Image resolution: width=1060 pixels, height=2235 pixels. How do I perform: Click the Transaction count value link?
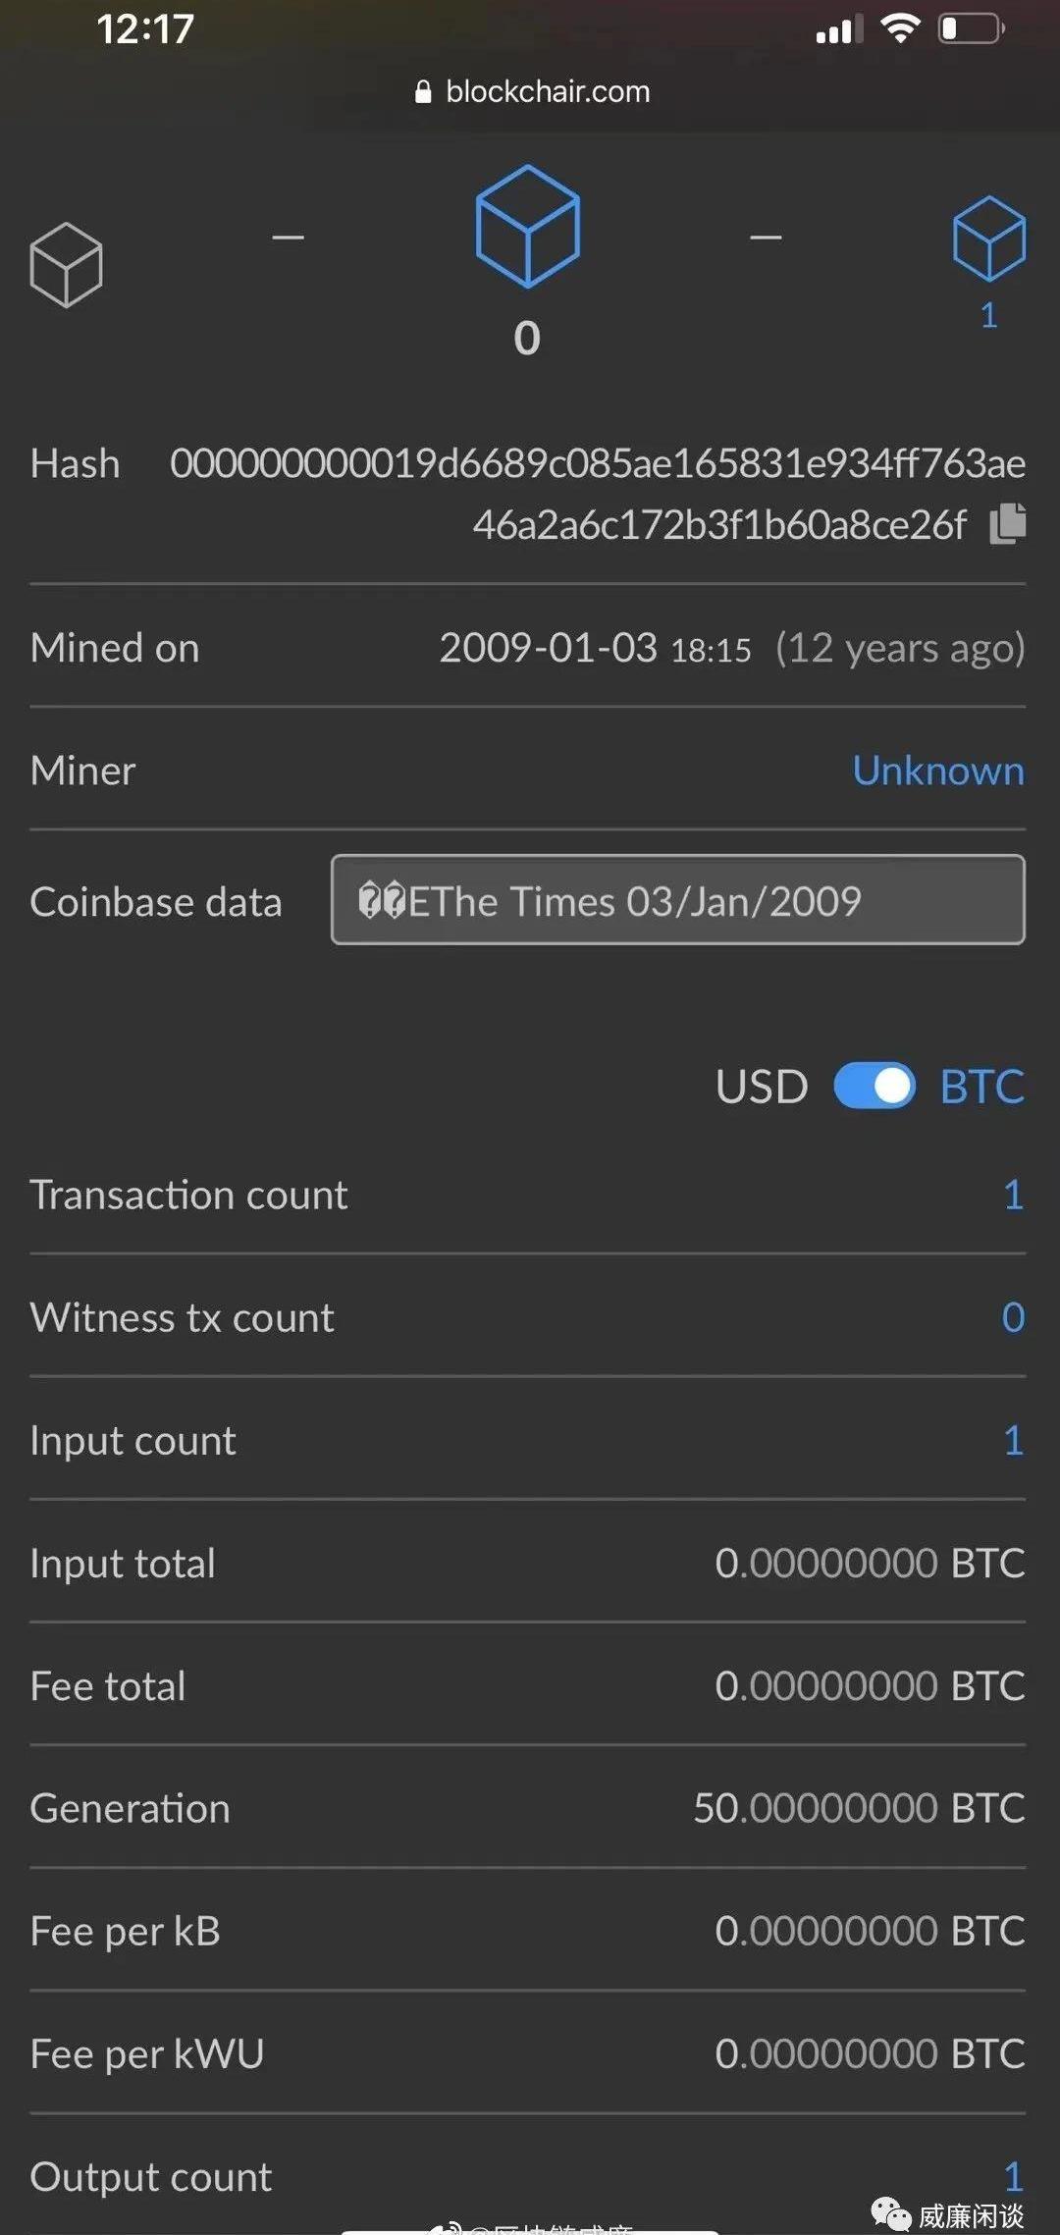(1013, 1195)
